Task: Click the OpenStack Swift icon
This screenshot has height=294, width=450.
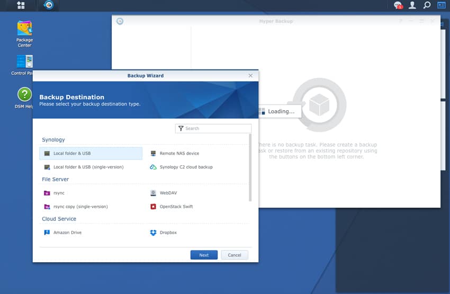Action: (x=153, y=207)
